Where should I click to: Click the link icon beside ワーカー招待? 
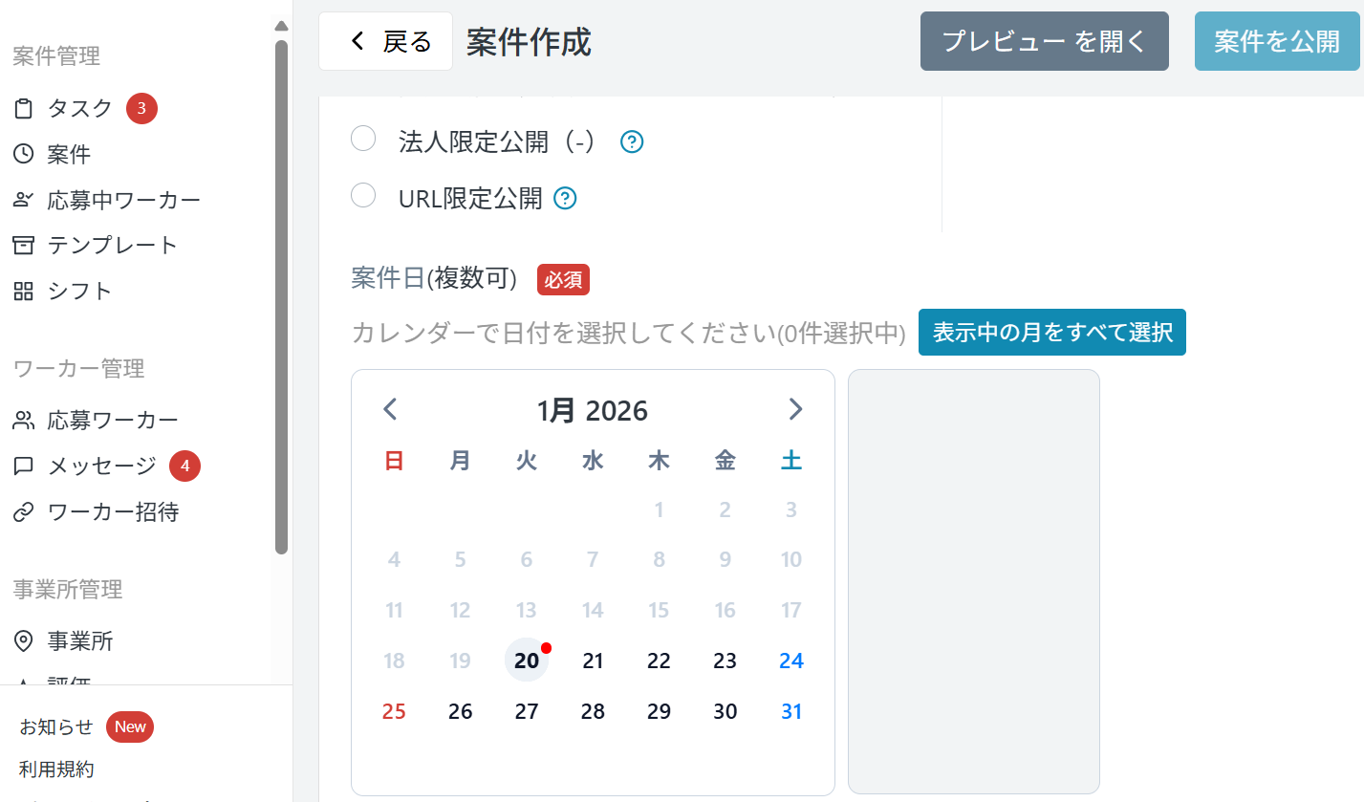(x=23, y=512)
